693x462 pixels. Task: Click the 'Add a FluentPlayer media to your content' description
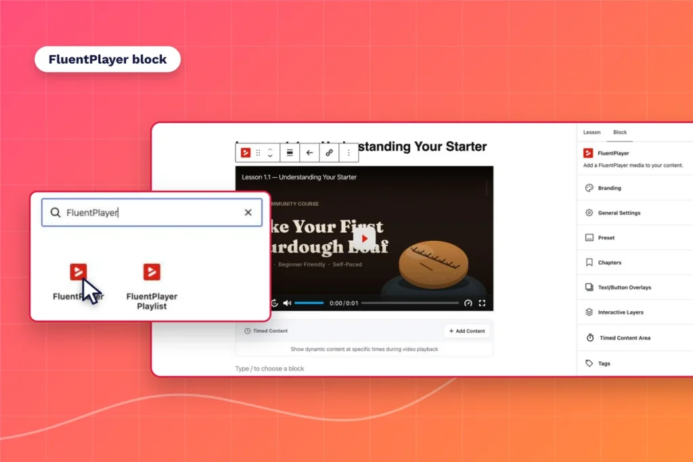(x=633, y=165)
